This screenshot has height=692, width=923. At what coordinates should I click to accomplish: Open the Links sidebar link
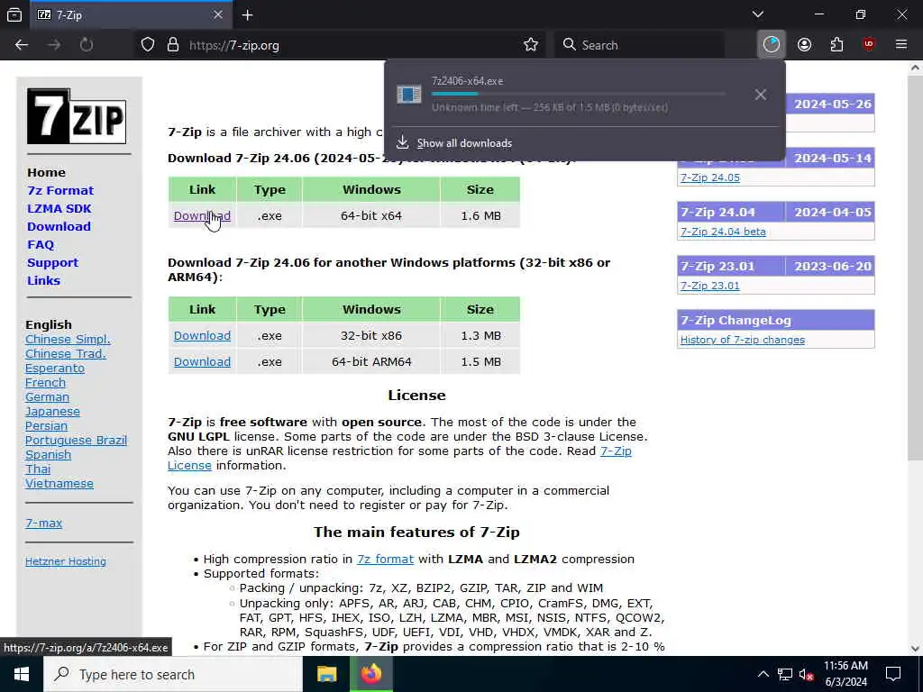43,281
